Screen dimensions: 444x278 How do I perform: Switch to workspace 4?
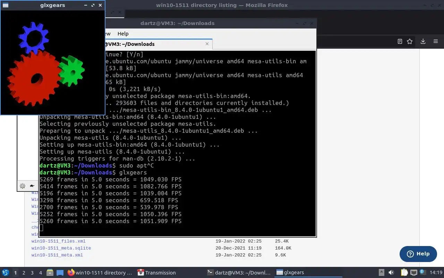[x=41, y=273]
